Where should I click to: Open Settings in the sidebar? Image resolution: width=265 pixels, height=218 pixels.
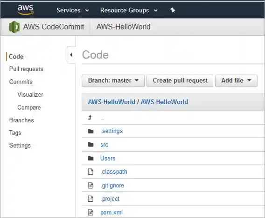coord(20,146)
